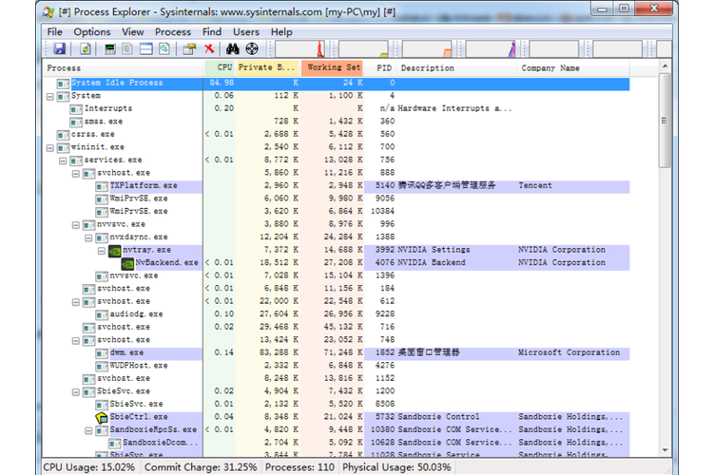Collapse svchost.exe PID 612 node
The width and height of the screenshot is (713, 475).
75,302
